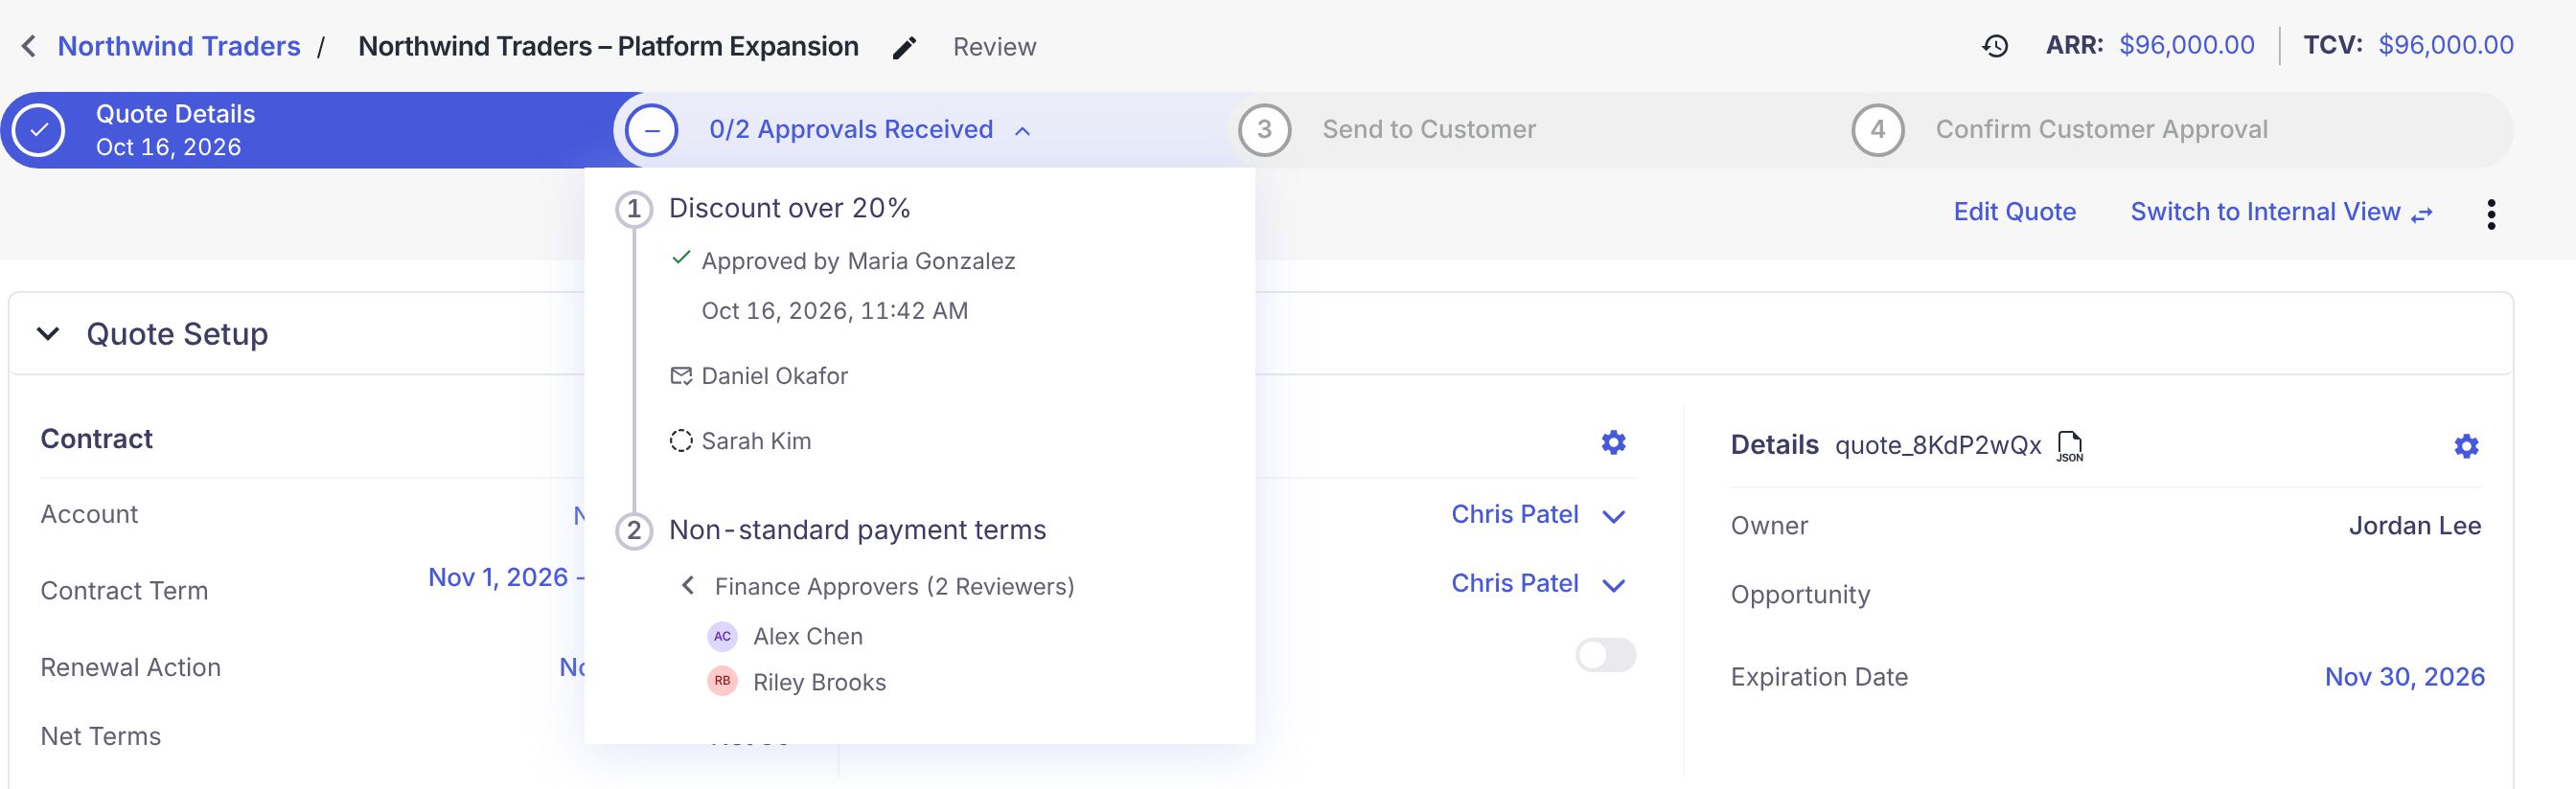
Task: Collapse the Finance Approvers reviewer group
Action: pos(688,586)
